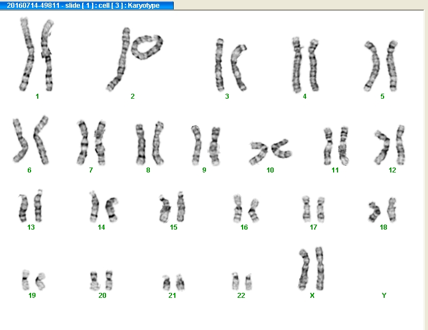This screenshot has width=428, height=330.
Task: Click the green label '1'
Action: [x=37, y=97]
